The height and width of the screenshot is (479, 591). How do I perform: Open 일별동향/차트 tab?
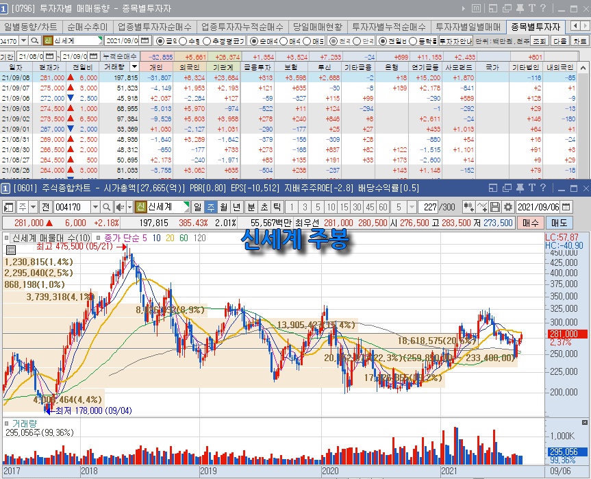click(x=31, y=27)
